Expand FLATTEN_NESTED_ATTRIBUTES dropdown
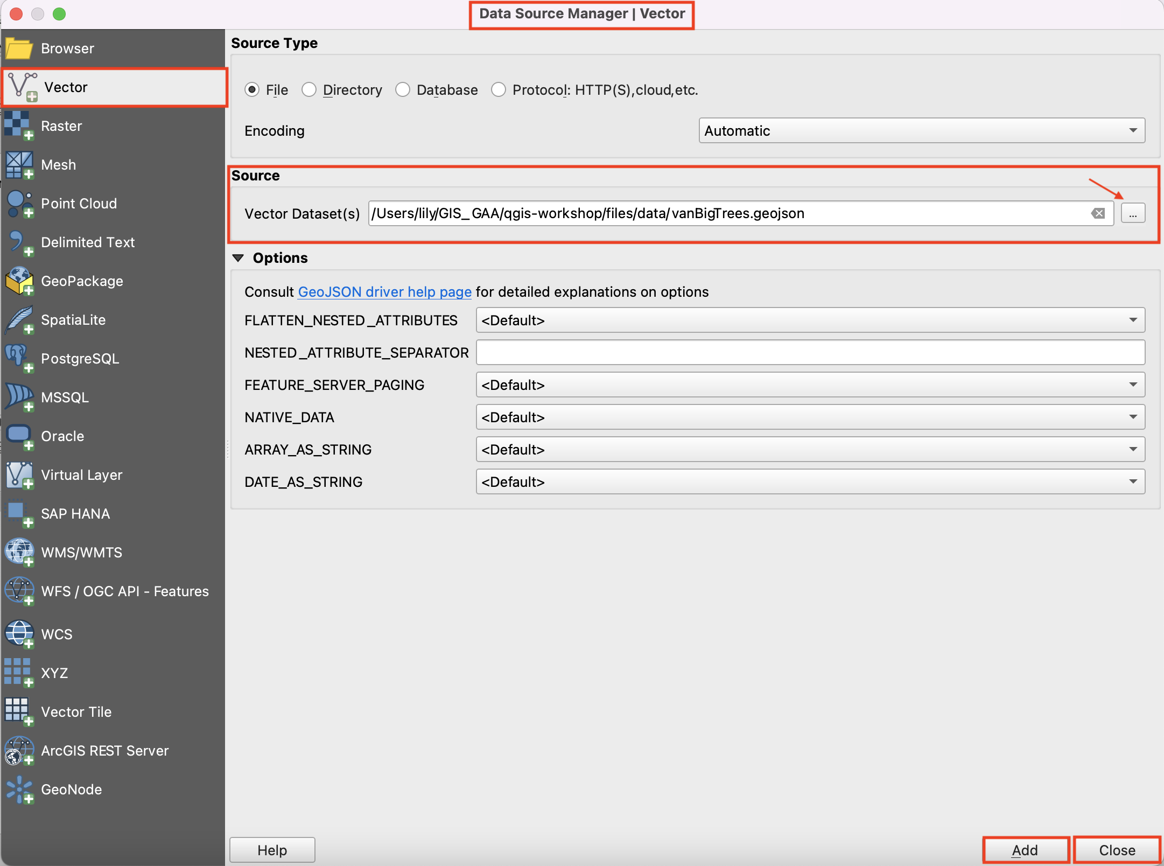 click(x=810, y=320)
